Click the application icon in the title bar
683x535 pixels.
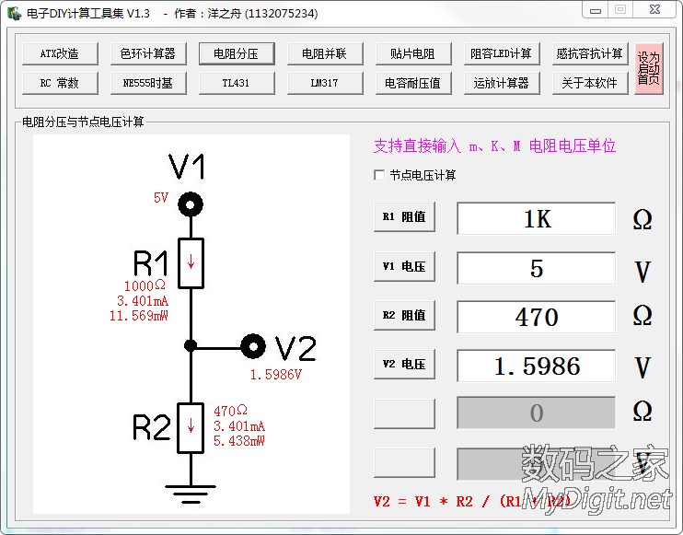(x=15, y=14)
